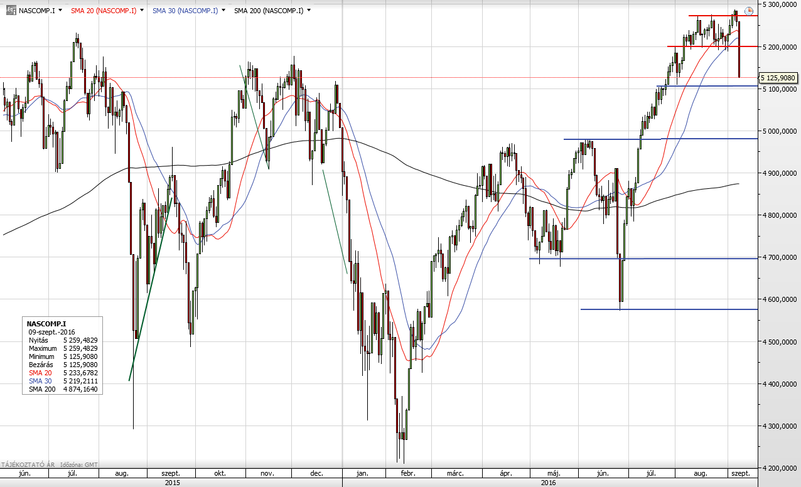Click the 5 300,0000 price axis label
The image size is (801, 487).
(x=779, y=5)
